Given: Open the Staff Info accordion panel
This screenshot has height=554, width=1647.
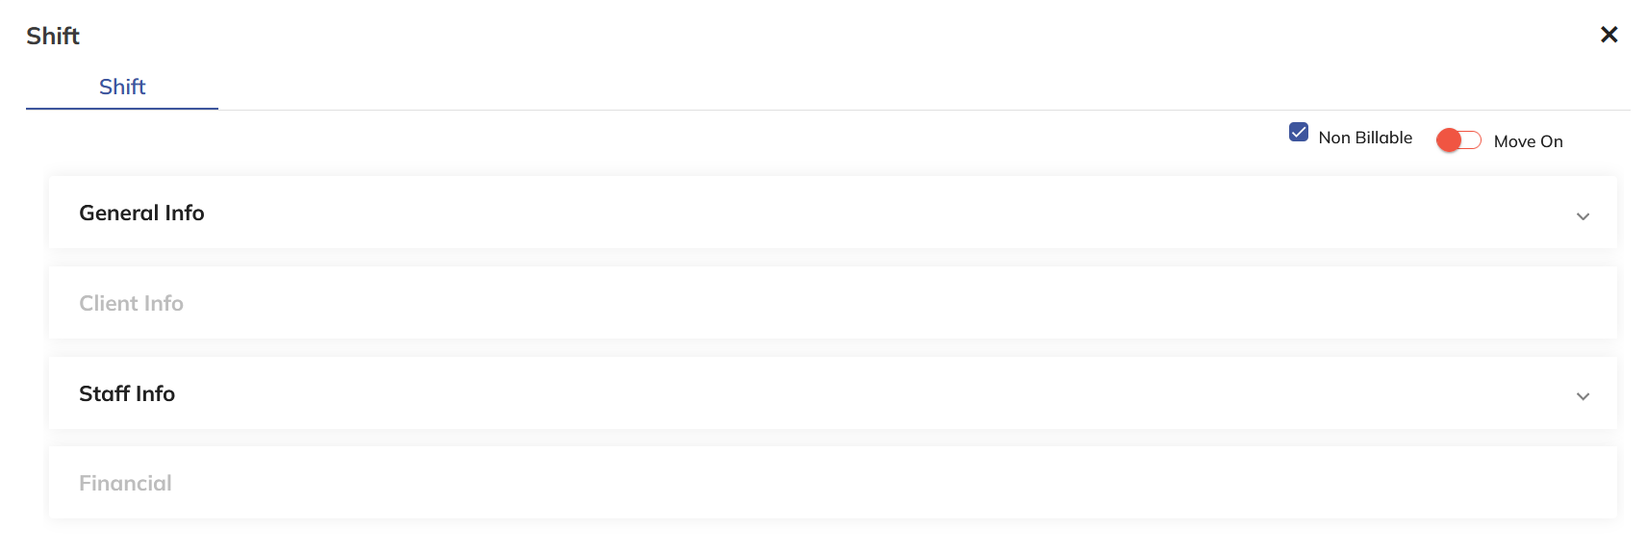Looking at the screenshot, I should click(832, 393).
